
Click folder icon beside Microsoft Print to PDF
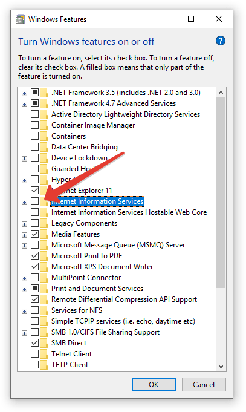pos(44,256)
